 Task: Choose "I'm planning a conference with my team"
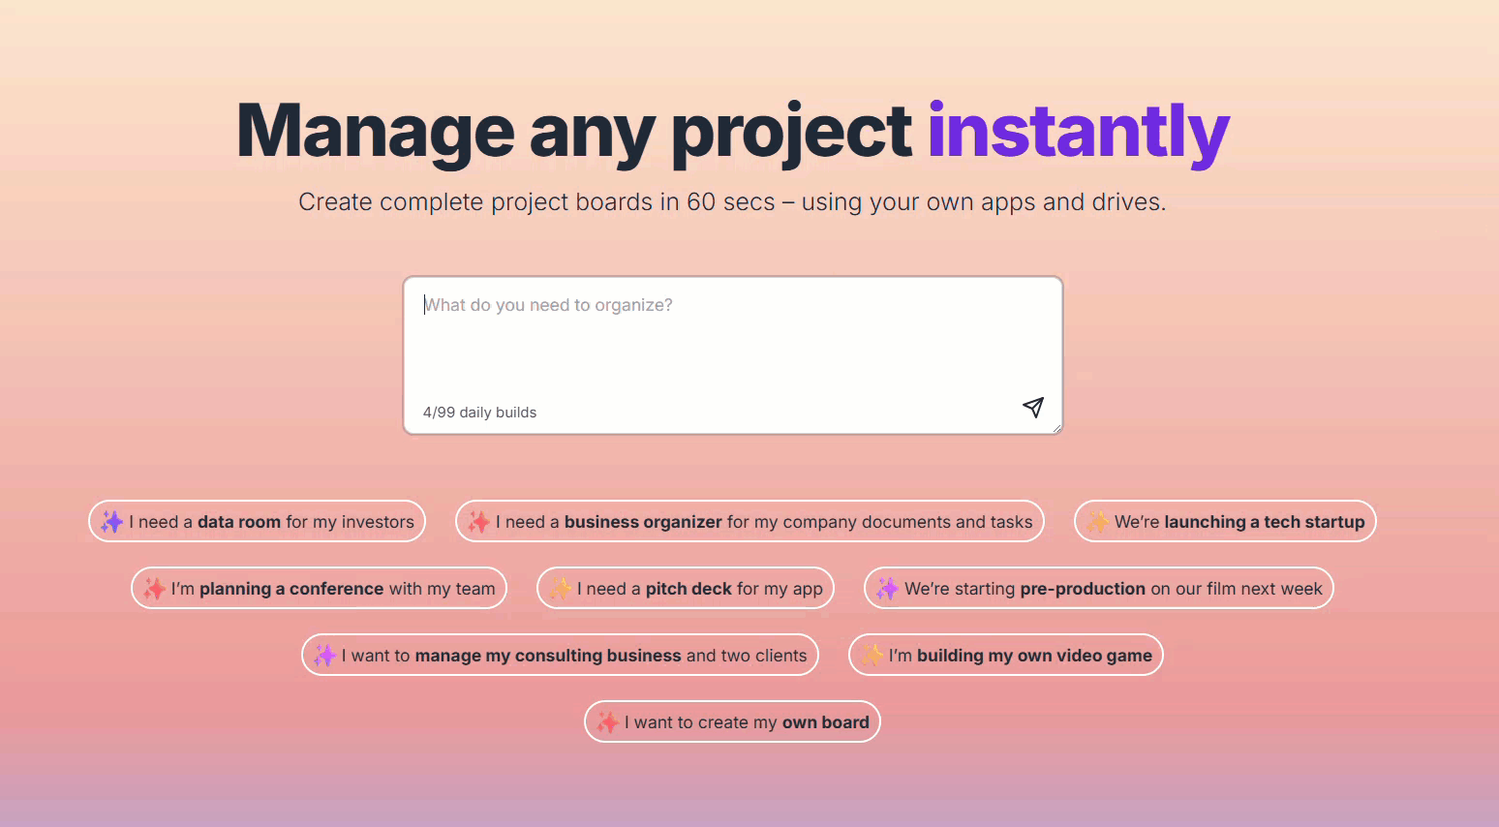pos(332,589)
